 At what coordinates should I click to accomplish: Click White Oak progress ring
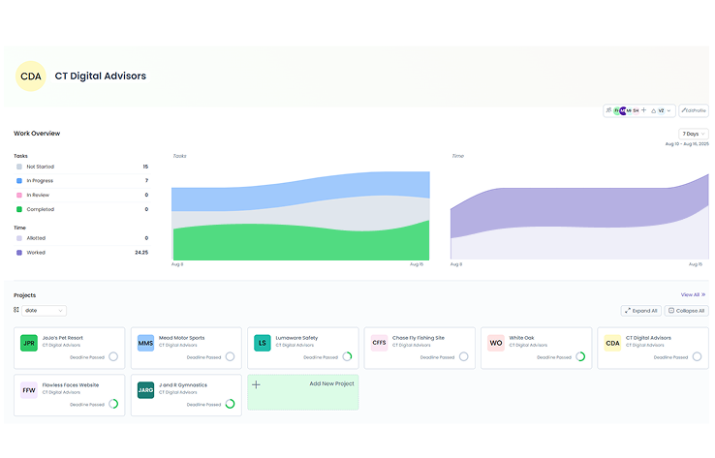[x=579, y=356]
